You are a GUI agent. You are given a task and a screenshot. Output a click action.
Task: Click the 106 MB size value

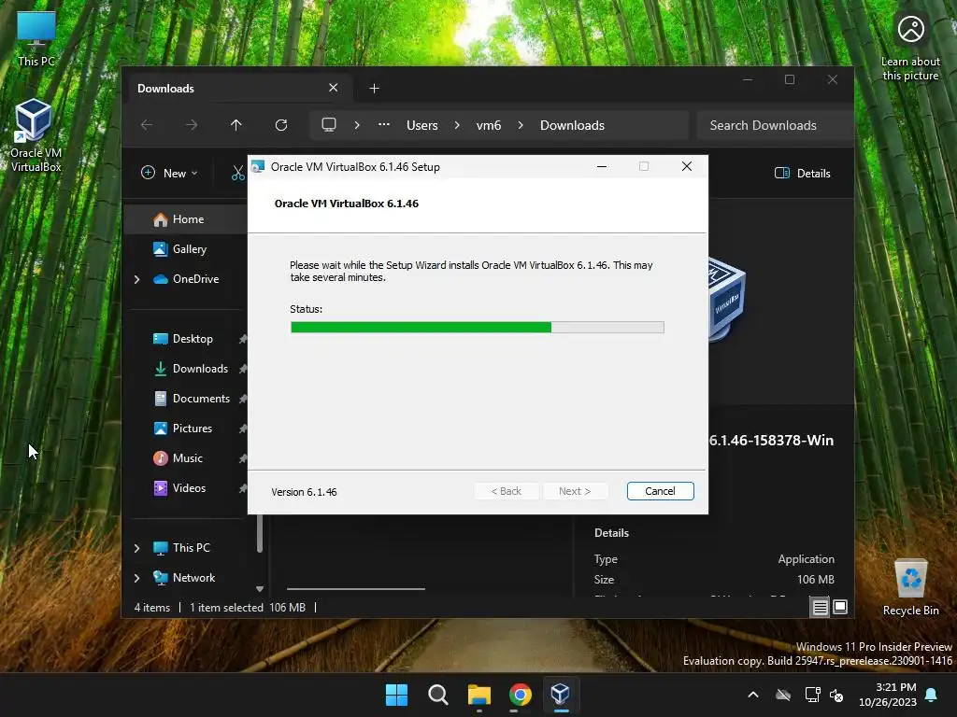pyautogui.click(x=815, y=579)
